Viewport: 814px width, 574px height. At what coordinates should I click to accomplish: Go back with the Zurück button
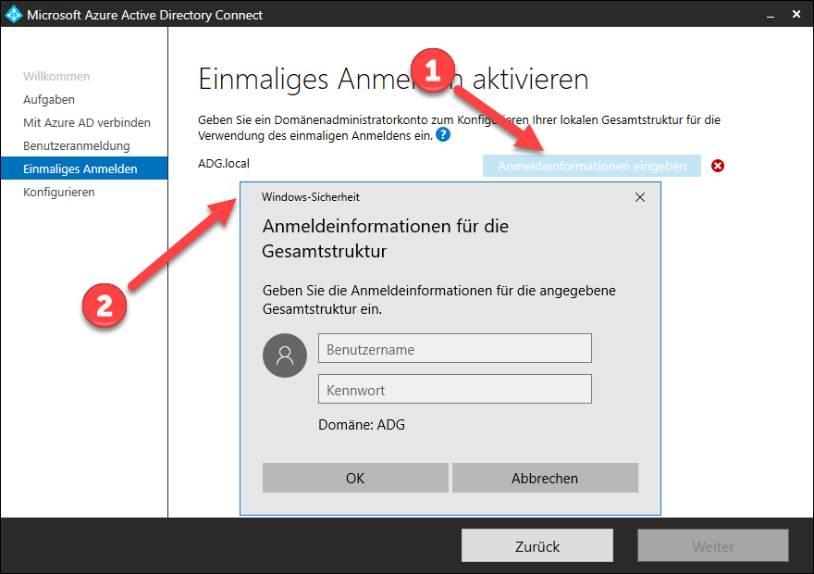pyautogui.click(x=537, y=545)
